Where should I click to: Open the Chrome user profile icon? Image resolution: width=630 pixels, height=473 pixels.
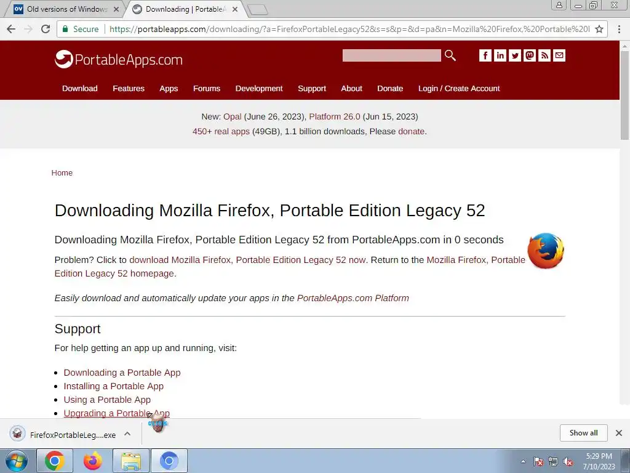point(559,5)
